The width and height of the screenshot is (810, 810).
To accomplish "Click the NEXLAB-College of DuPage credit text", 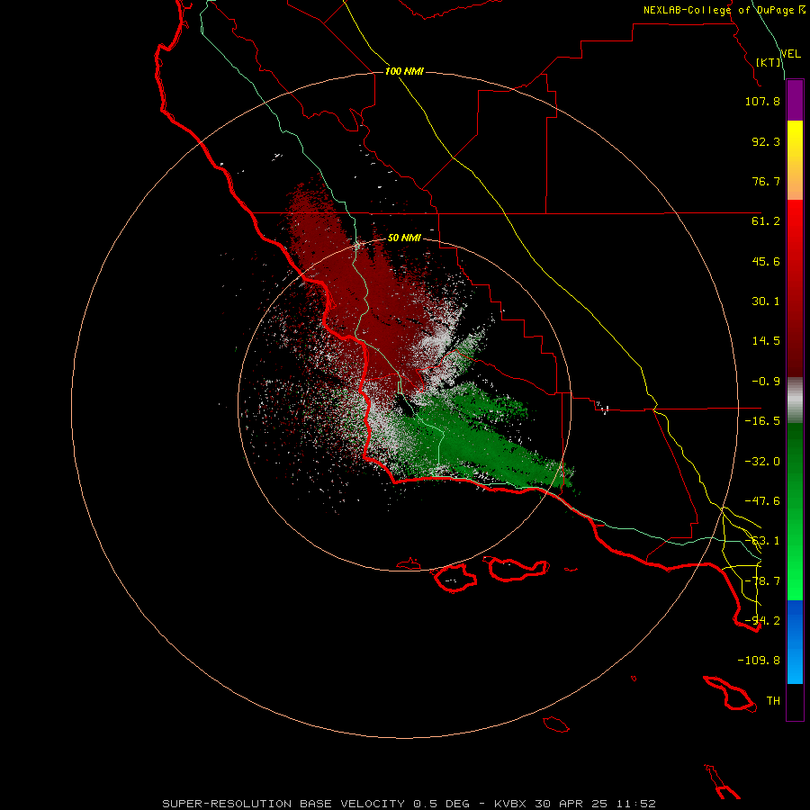I will (x=724, y=10).
